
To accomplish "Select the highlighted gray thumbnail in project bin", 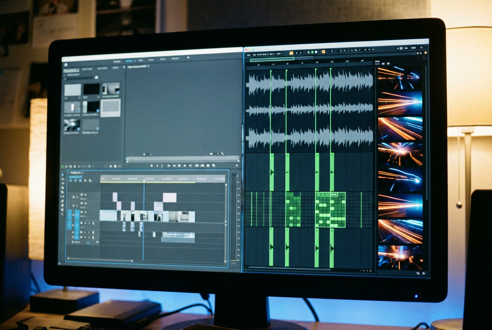I will click(111, 108).
